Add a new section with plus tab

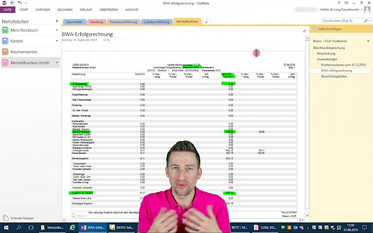tap(207, 22)
